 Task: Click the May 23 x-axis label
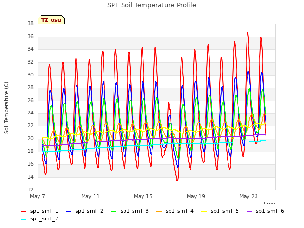[248, 196]
